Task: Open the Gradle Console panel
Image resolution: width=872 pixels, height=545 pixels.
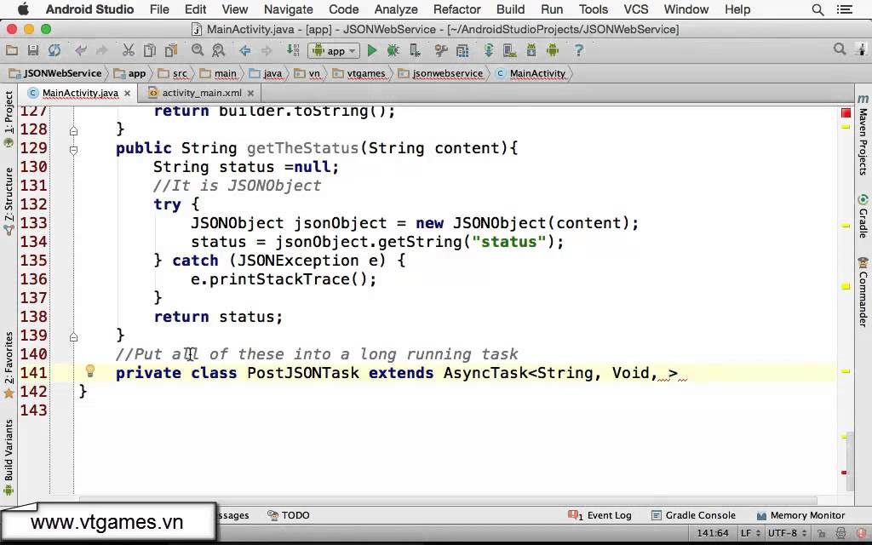Action: 693,515
